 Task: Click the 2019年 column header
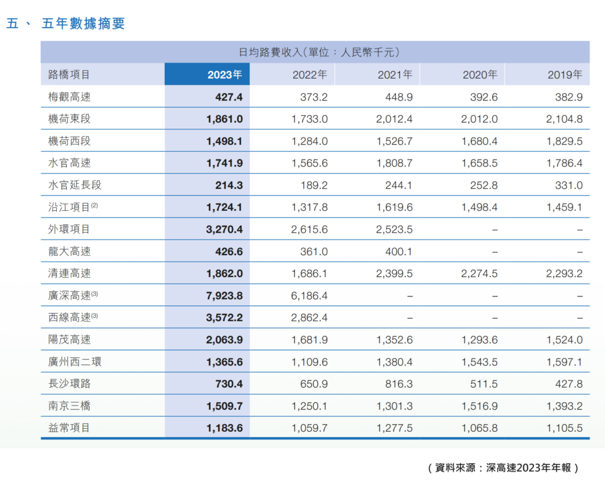pyautogui.click(x=565, y=74)
